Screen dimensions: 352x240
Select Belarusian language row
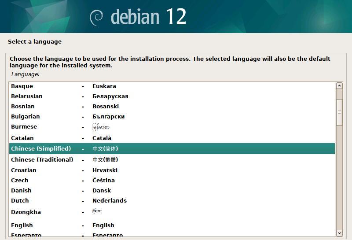point(172,96)
